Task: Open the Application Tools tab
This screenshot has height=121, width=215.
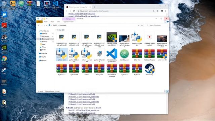Action: (x=69, y=22)
